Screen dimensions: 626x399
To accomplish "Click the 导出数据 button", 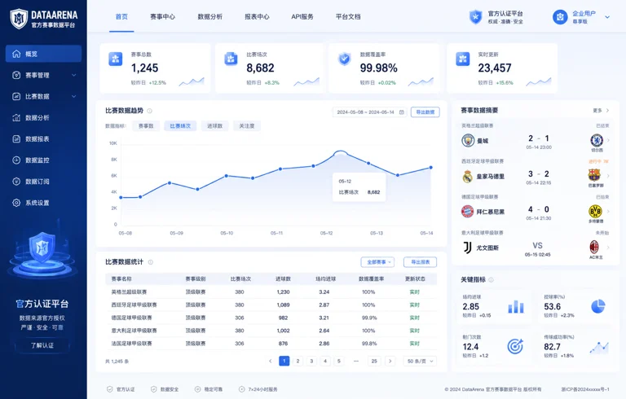I will tap(425, 112).
